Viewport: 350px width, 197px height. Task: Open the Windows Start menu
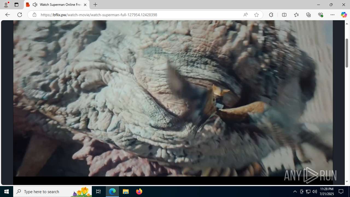coord(7,192)
